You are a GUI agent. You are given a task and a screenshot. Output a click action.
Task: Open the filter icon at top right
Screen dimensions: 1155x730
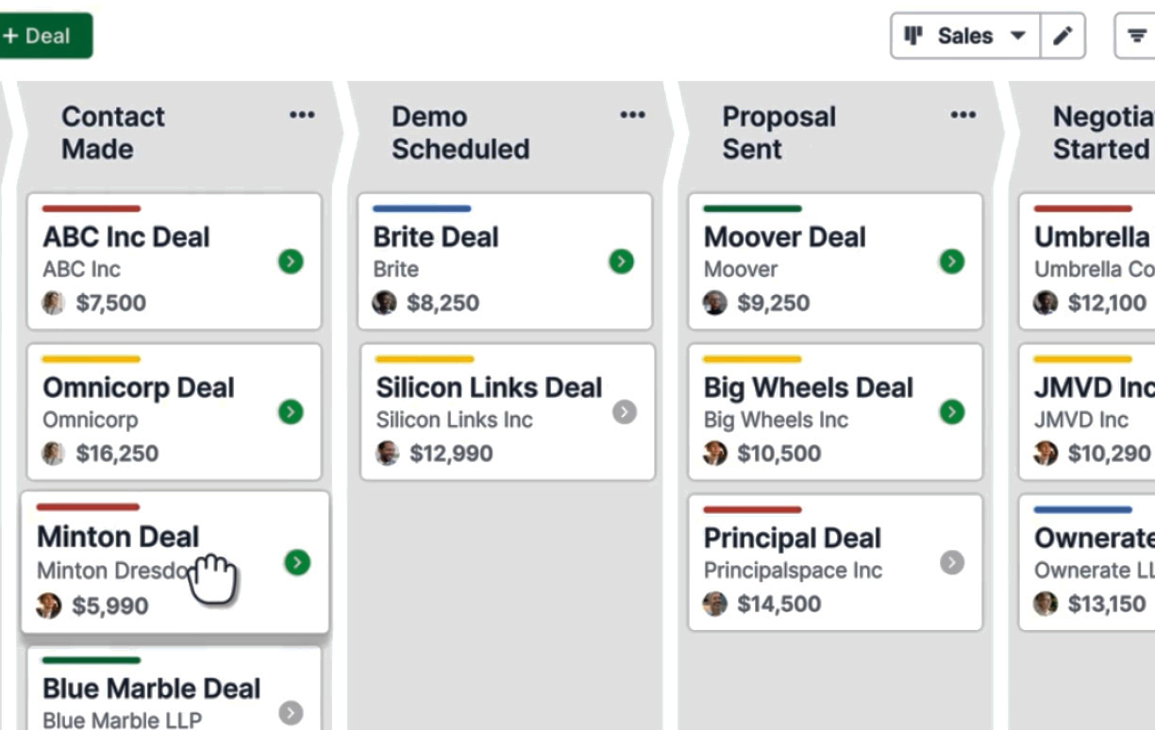(1136, 36)
